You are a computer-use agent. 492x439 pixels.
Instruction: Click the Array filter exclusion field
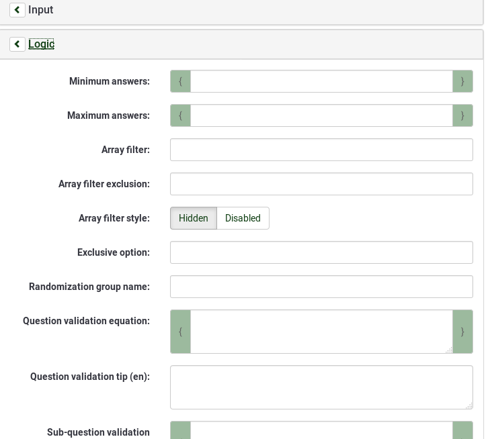point(321,184)
